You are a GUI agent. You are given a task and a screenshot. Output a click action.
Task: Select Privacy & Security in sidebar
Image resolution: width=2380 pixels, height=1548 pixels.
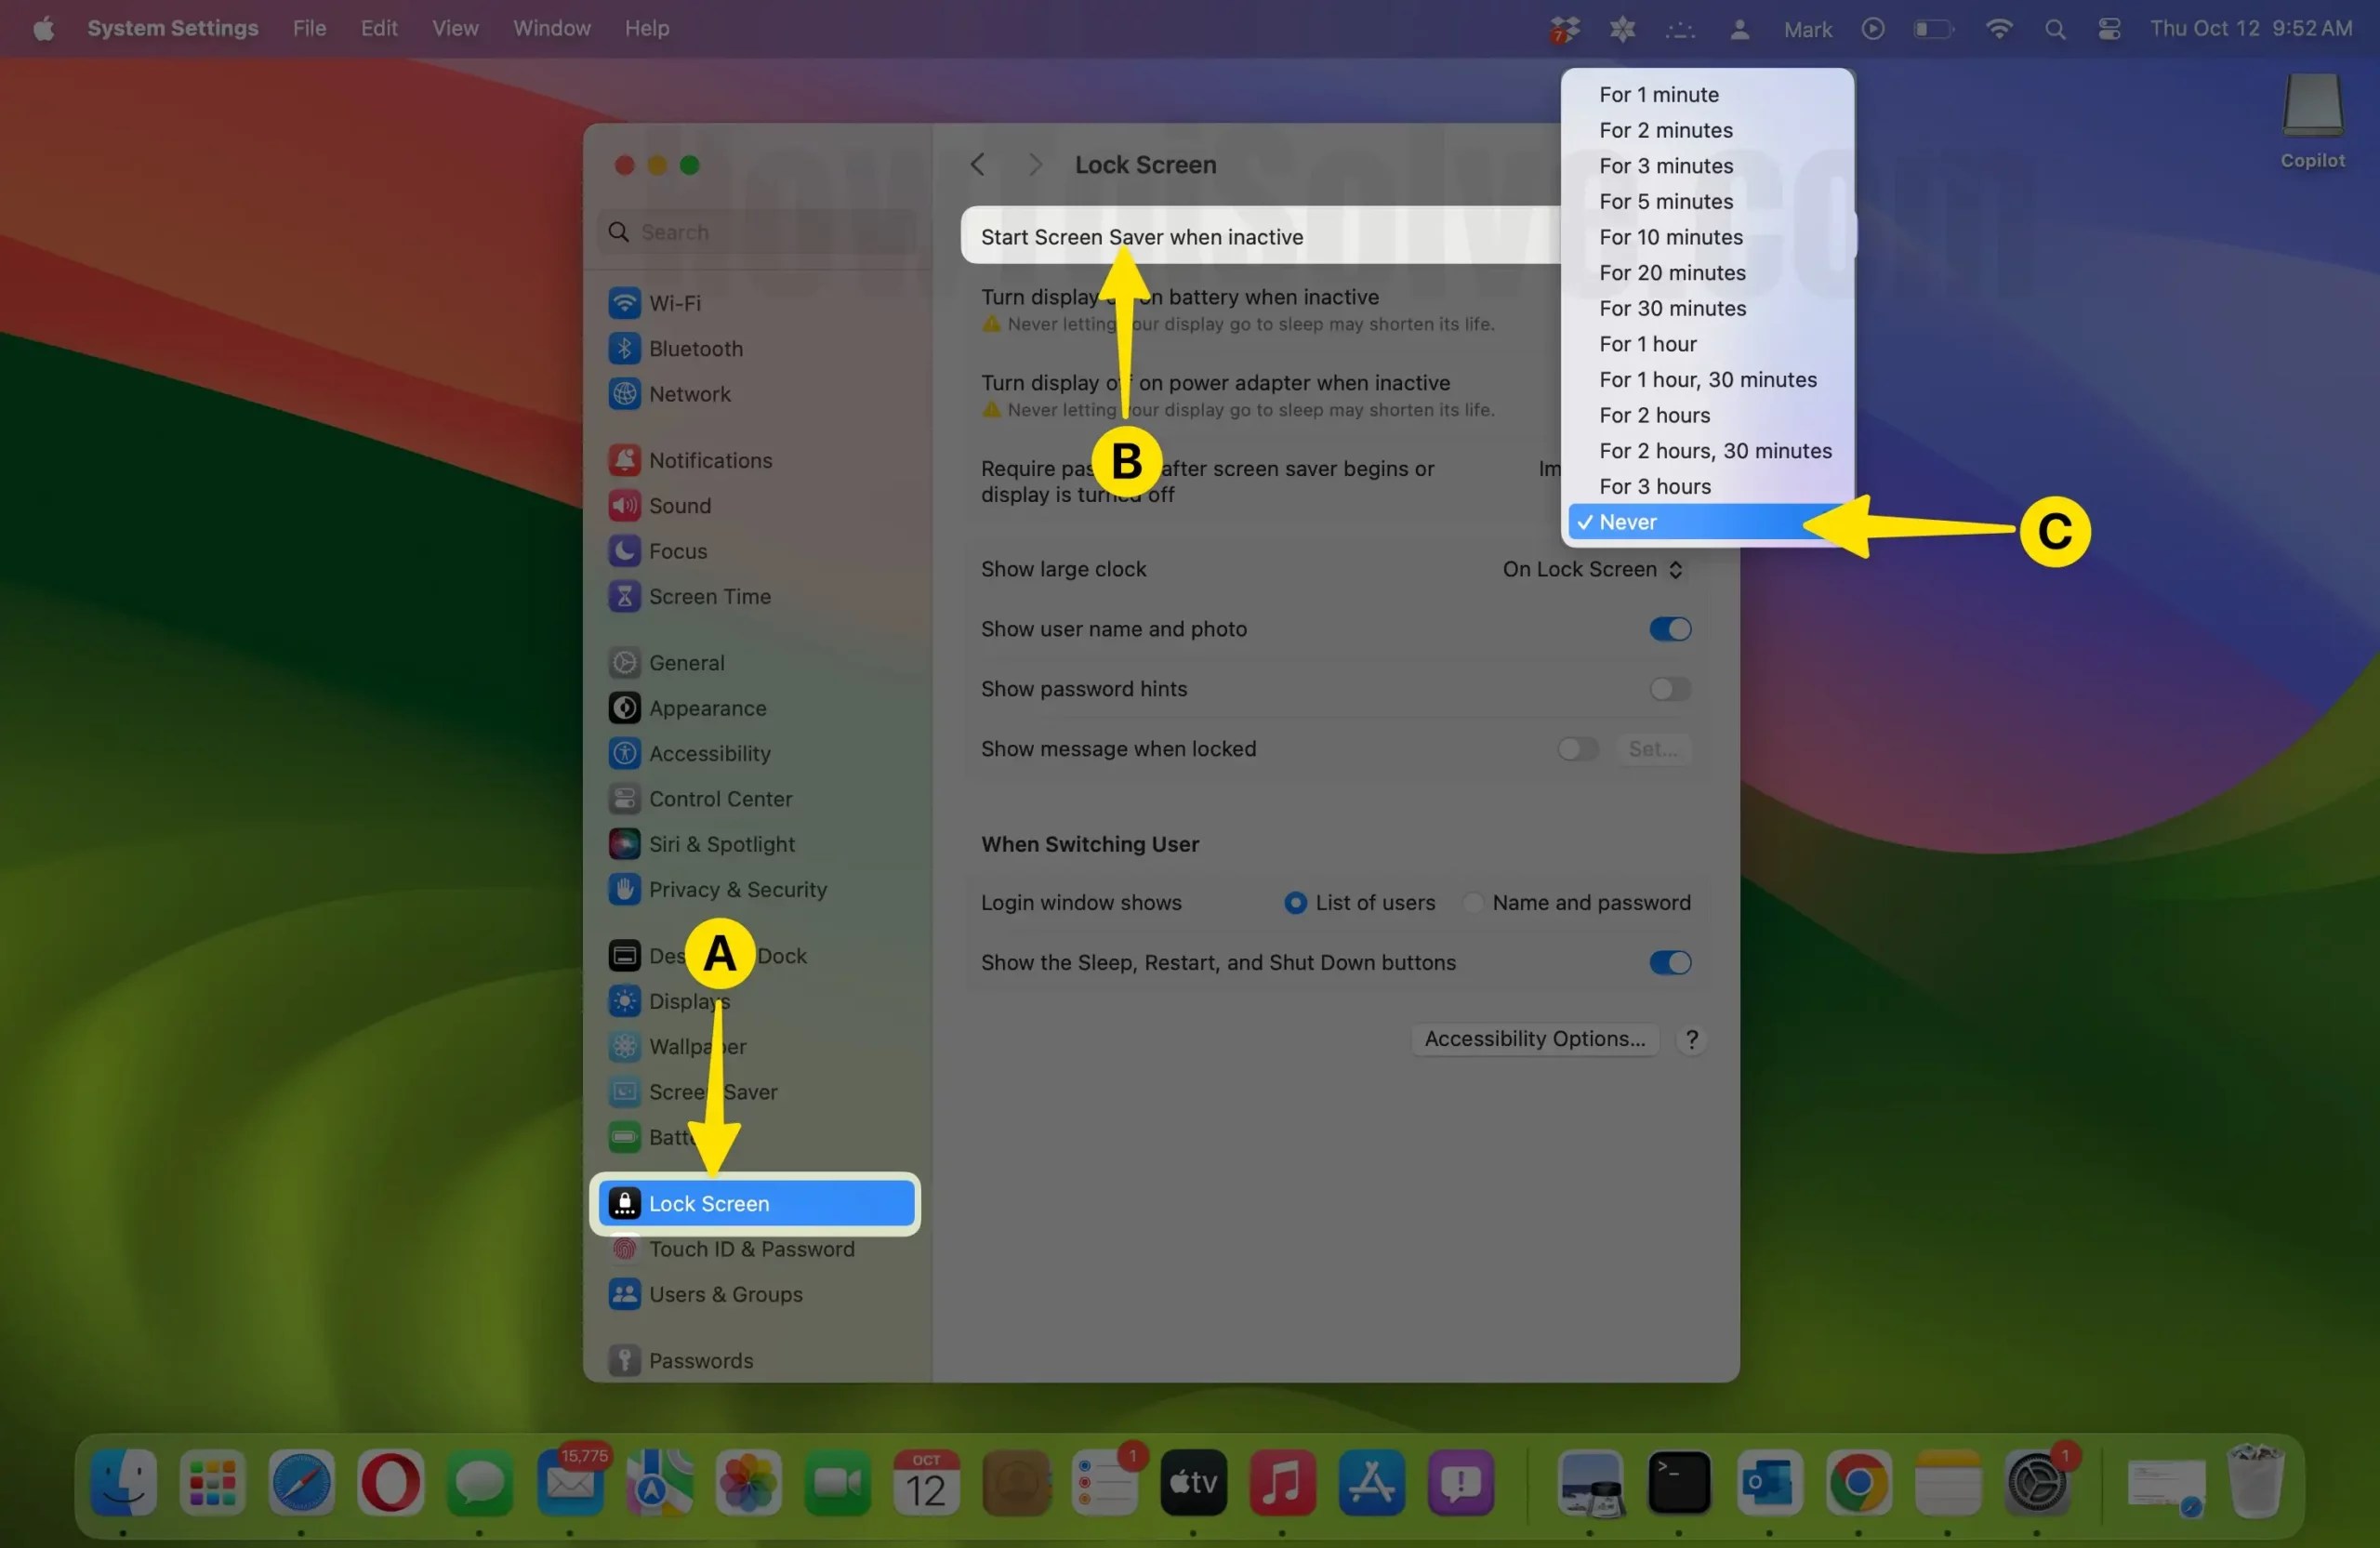click(737, 889)
